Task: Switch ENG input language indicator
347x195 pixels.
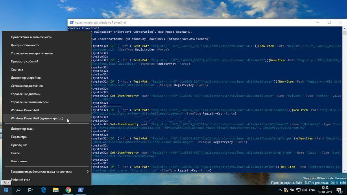Action: point(312,190)
